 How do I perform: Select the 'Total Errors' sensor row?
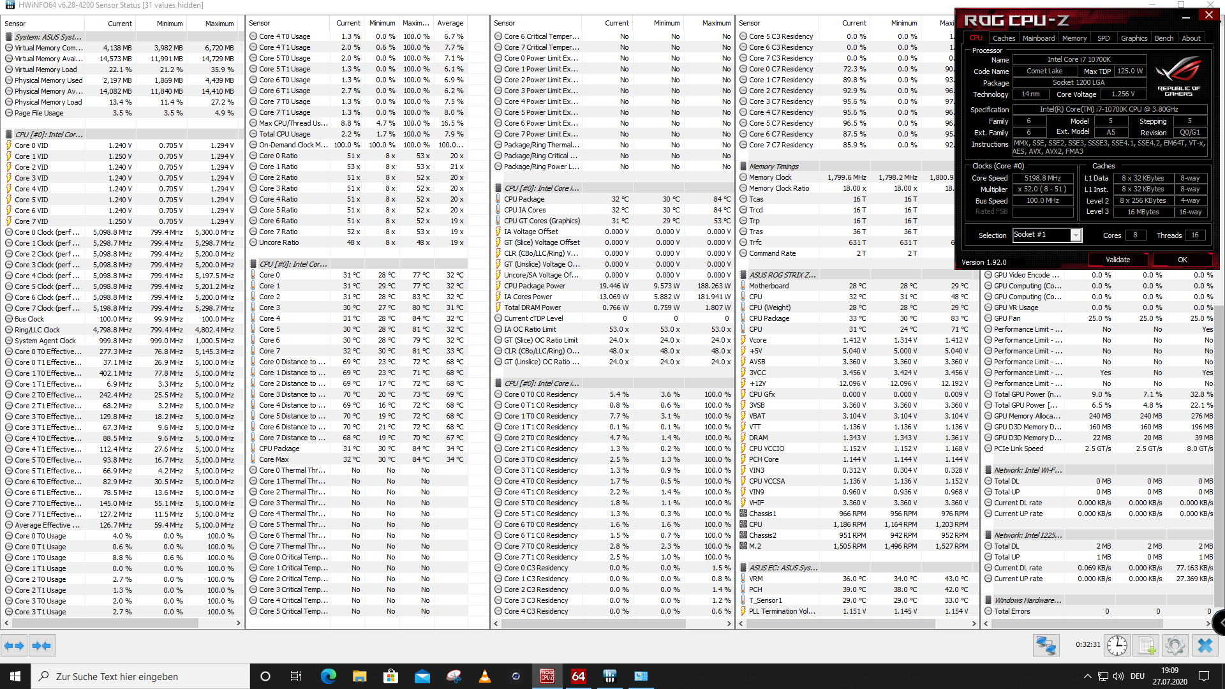pos(1099,611)
